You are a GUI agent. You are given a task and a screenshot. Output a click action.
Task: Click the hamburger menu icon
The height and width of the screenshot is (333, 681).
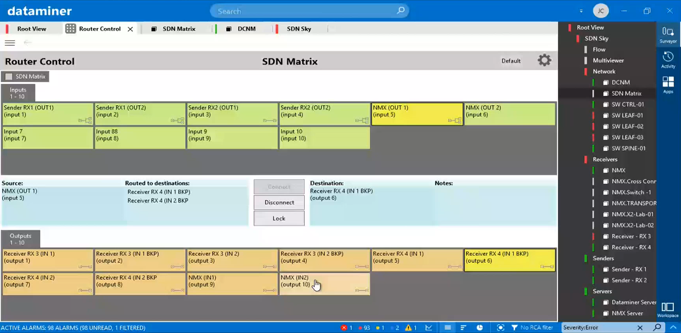(10, 43)
